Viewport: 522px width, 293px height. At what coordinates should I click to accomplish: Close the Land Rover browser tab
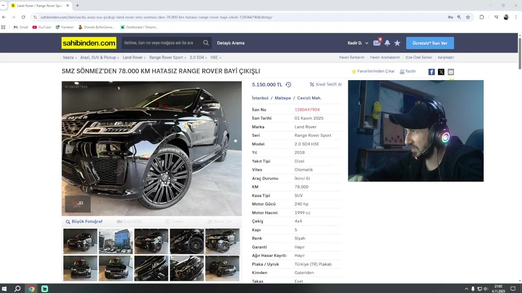(68, 6)
